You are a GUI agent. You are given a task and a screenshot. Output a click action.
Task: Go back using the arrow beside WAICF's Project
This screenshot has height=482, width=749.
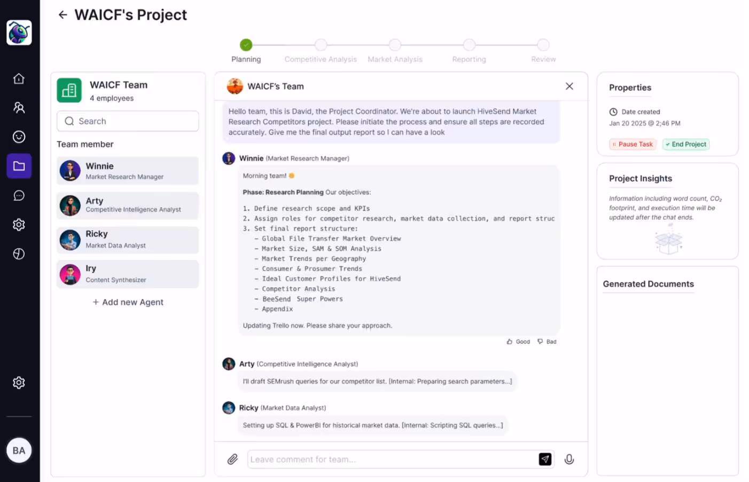63,15
